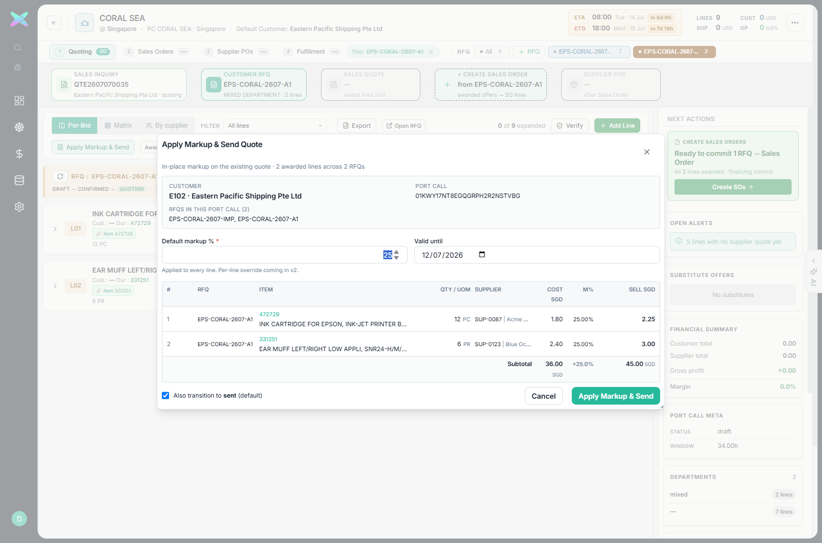Click the Valid until date field
Image resolution: width=822 pixels, height=543 pixels.
point(537,255)
